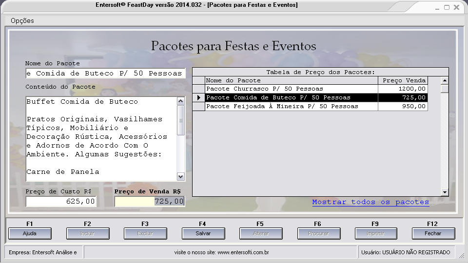Click the 725,00 price cell in the table

[x=403, y=97]
